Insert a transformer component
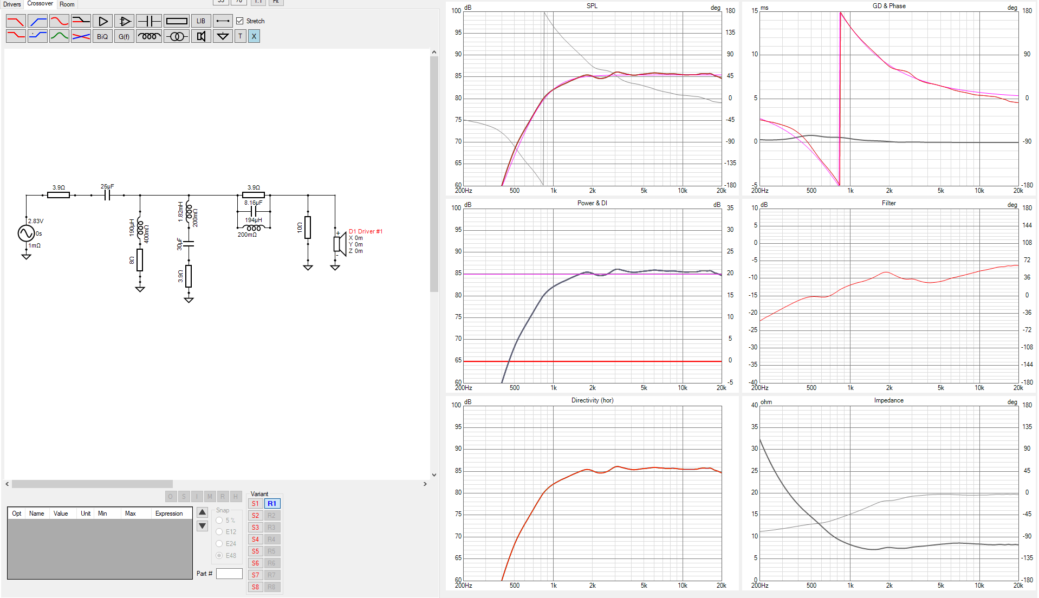The width and height of the screenshot is (1039, 598). coord(177,36)
